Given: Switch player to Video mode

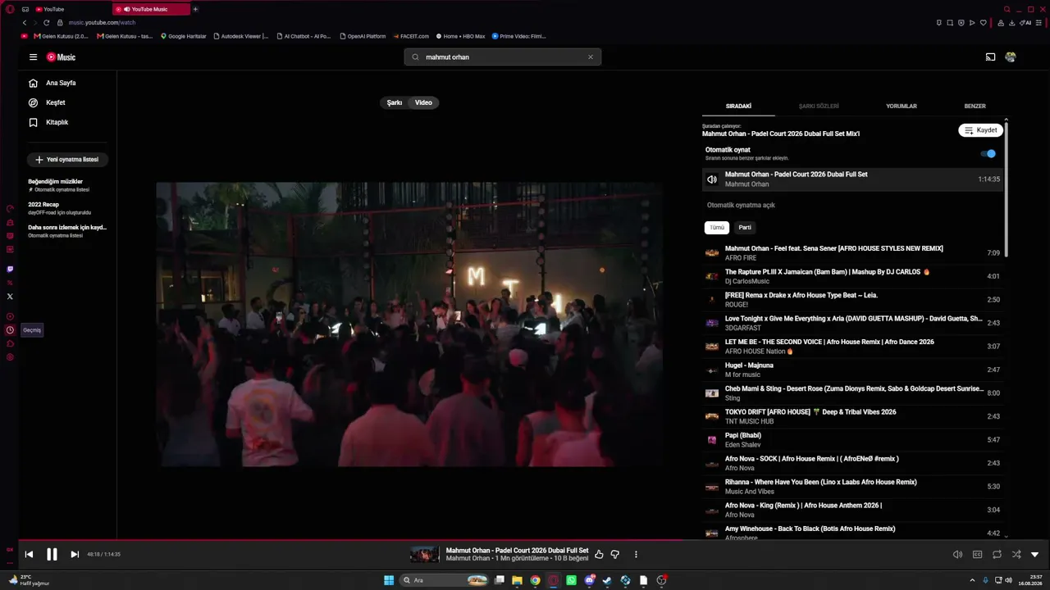Looking at the screenshot, I should tap(423, 102).
